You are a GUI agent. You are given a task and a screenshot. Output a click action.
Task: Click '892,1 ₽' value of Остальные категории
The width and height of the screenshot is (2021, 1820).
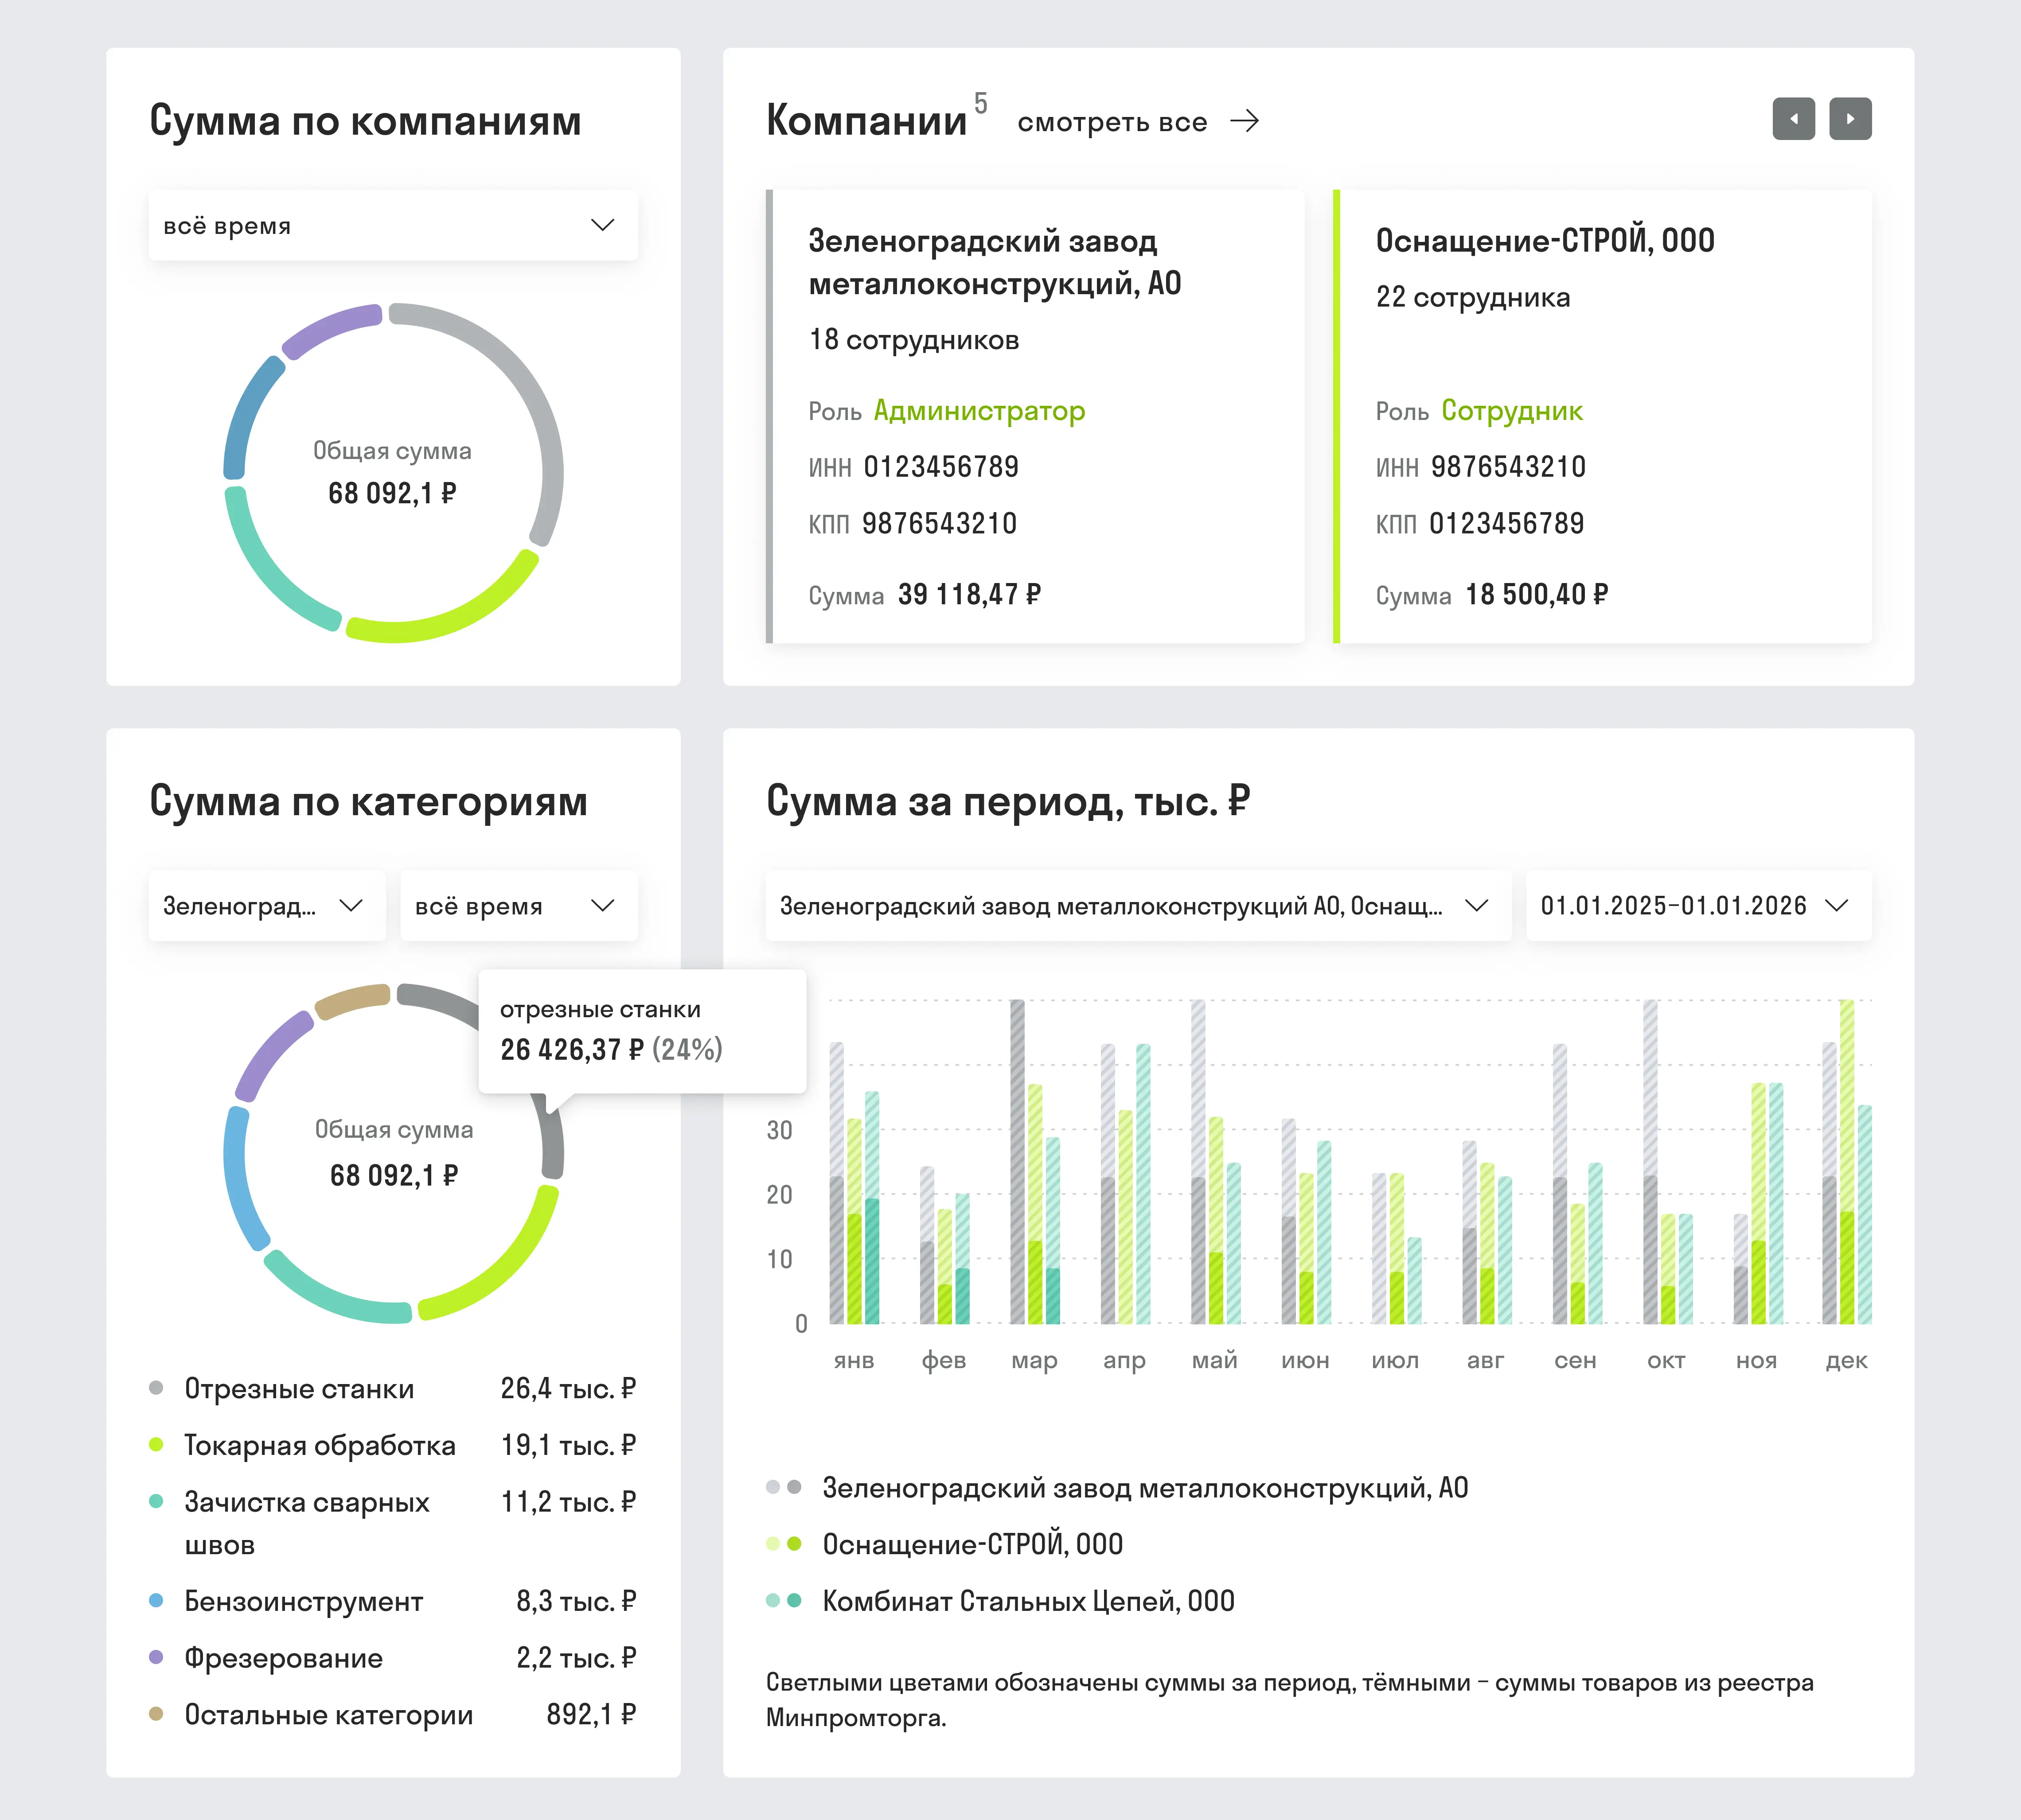[x=591, y=1714]
